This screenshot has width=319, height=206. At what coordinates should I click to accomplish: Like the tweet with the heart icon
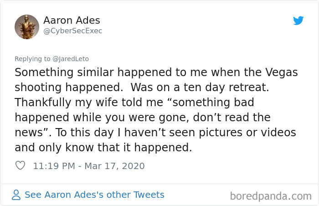(x=20, y=166)
